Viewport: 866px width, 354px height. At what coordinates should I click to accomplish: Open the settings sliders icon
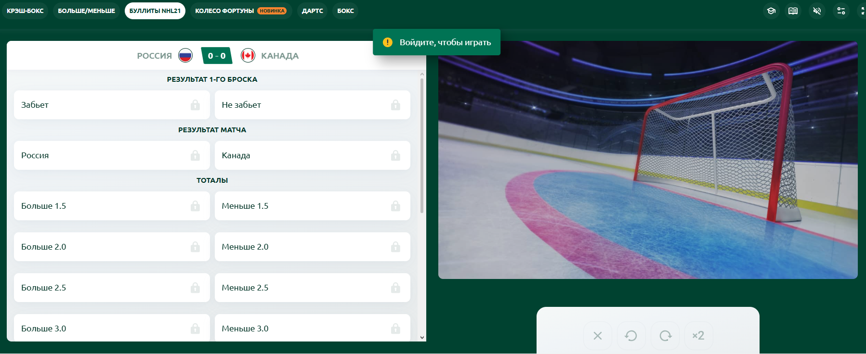tap(841, 11)
